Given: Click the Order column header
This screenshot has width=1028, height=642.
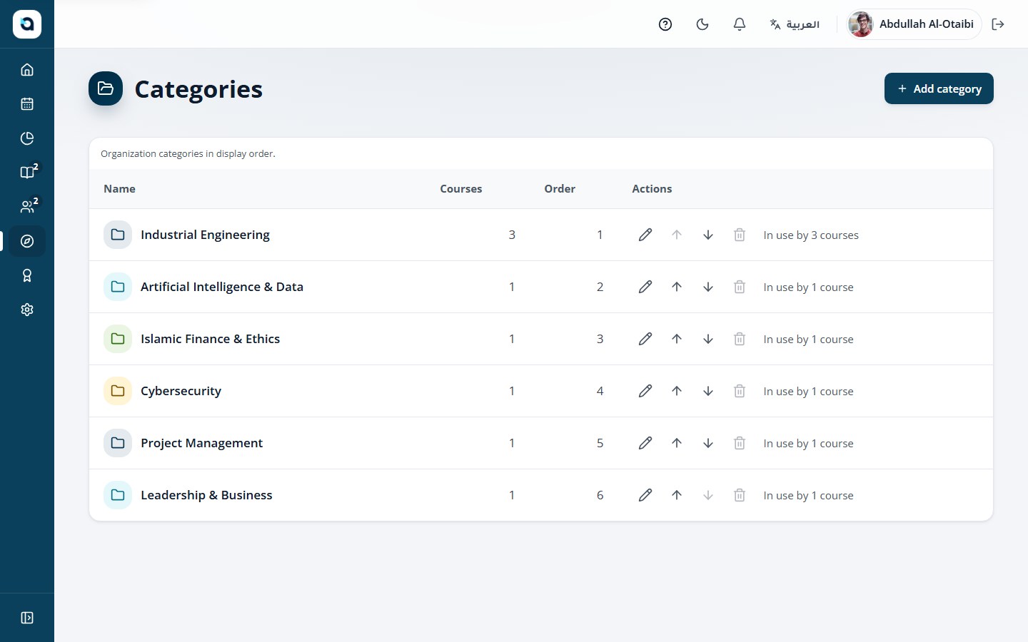Looking at the screenshot, I should [560, 189].
